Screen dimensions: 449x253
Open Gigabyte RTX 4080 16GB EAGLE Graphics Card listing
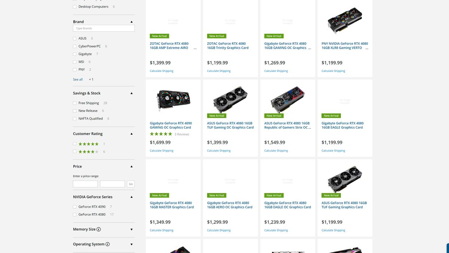[342, 125]
